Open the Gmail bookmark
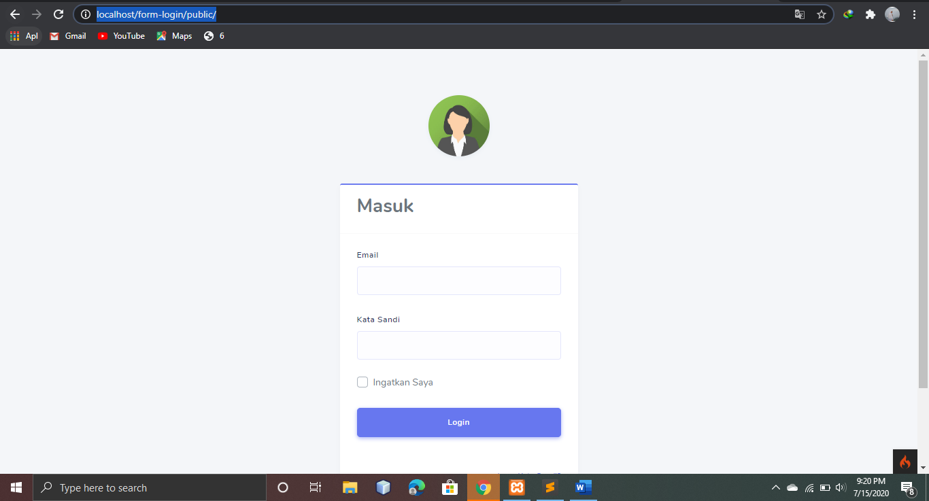 point(68,36)
